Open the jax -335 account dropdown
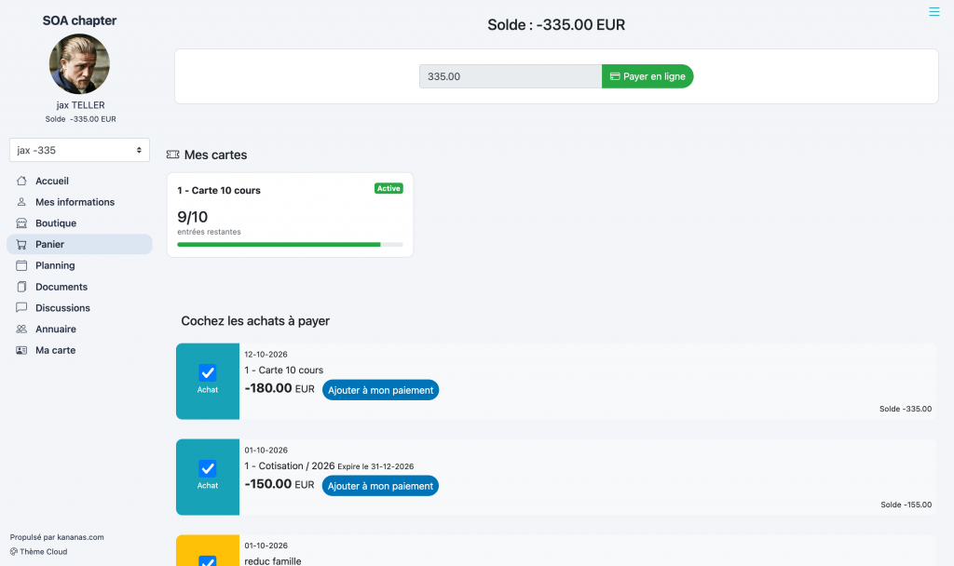The image size is (954, 566). [x=79, y=150]
